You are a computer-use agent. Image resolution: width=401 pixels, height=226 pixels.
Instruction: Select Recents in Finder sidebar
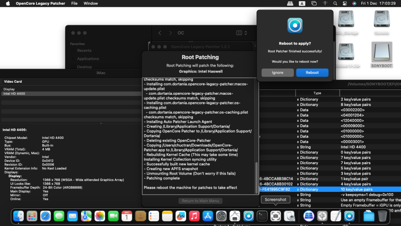[x=84, y=51]
